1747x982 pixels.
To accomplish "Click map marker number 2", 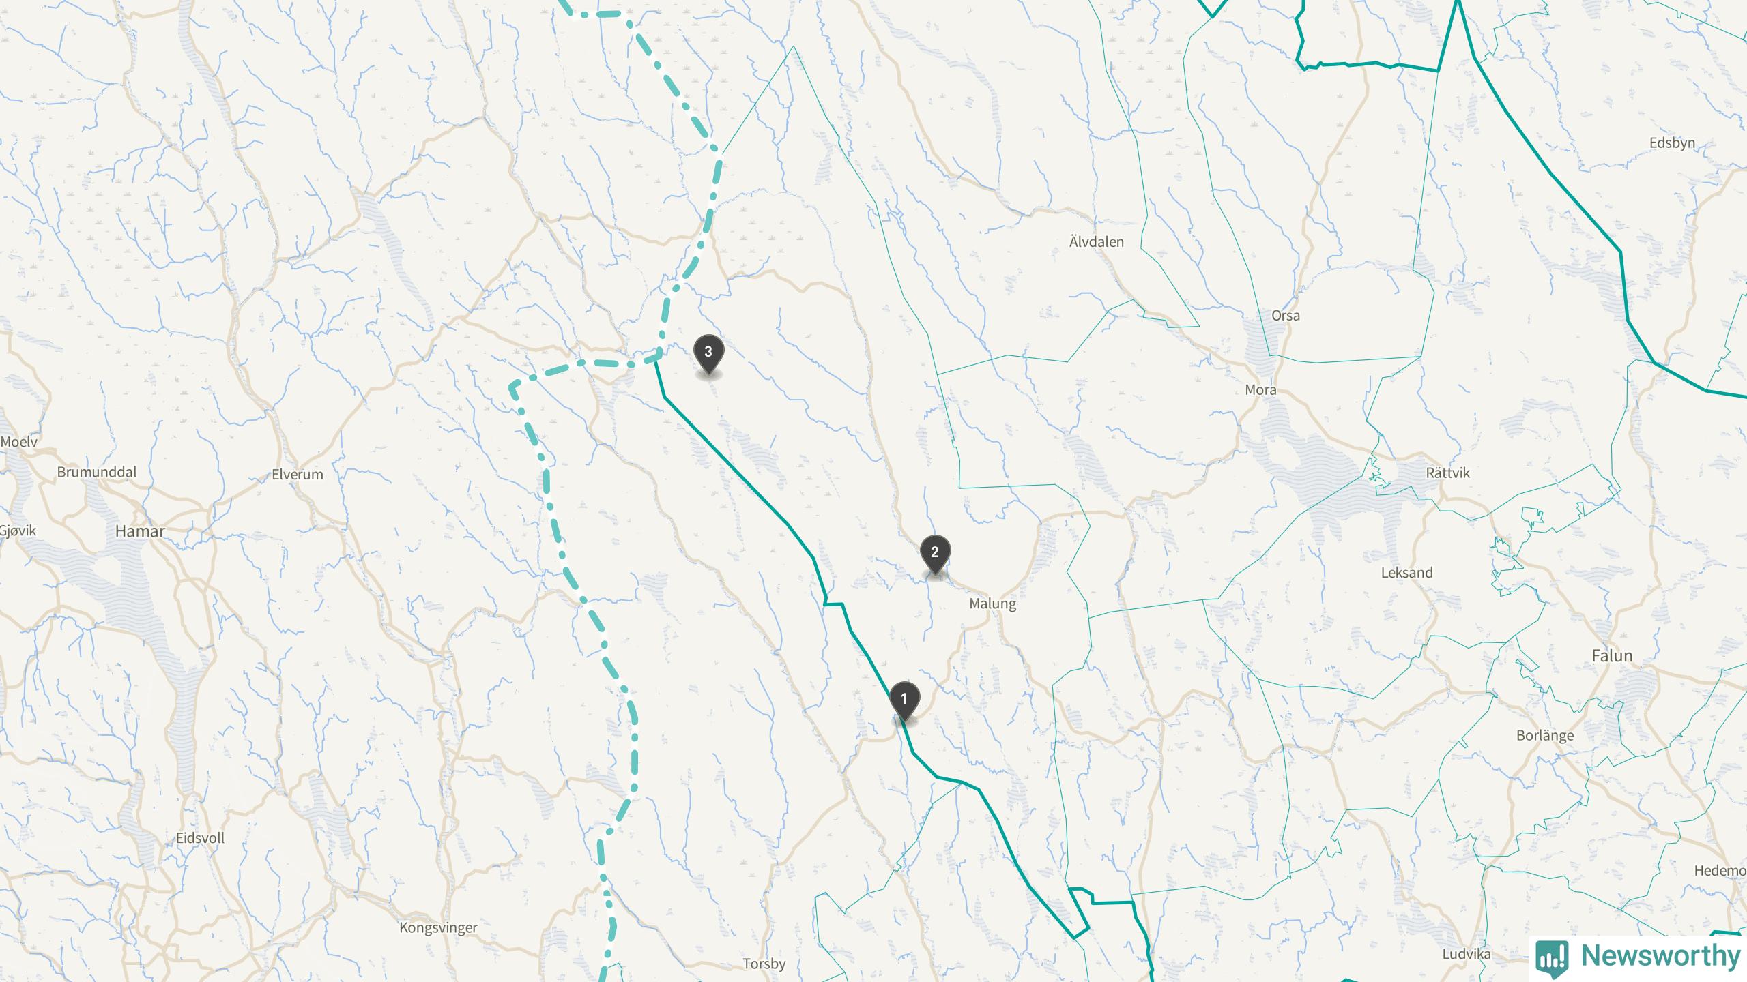I will tap(935, 554).
